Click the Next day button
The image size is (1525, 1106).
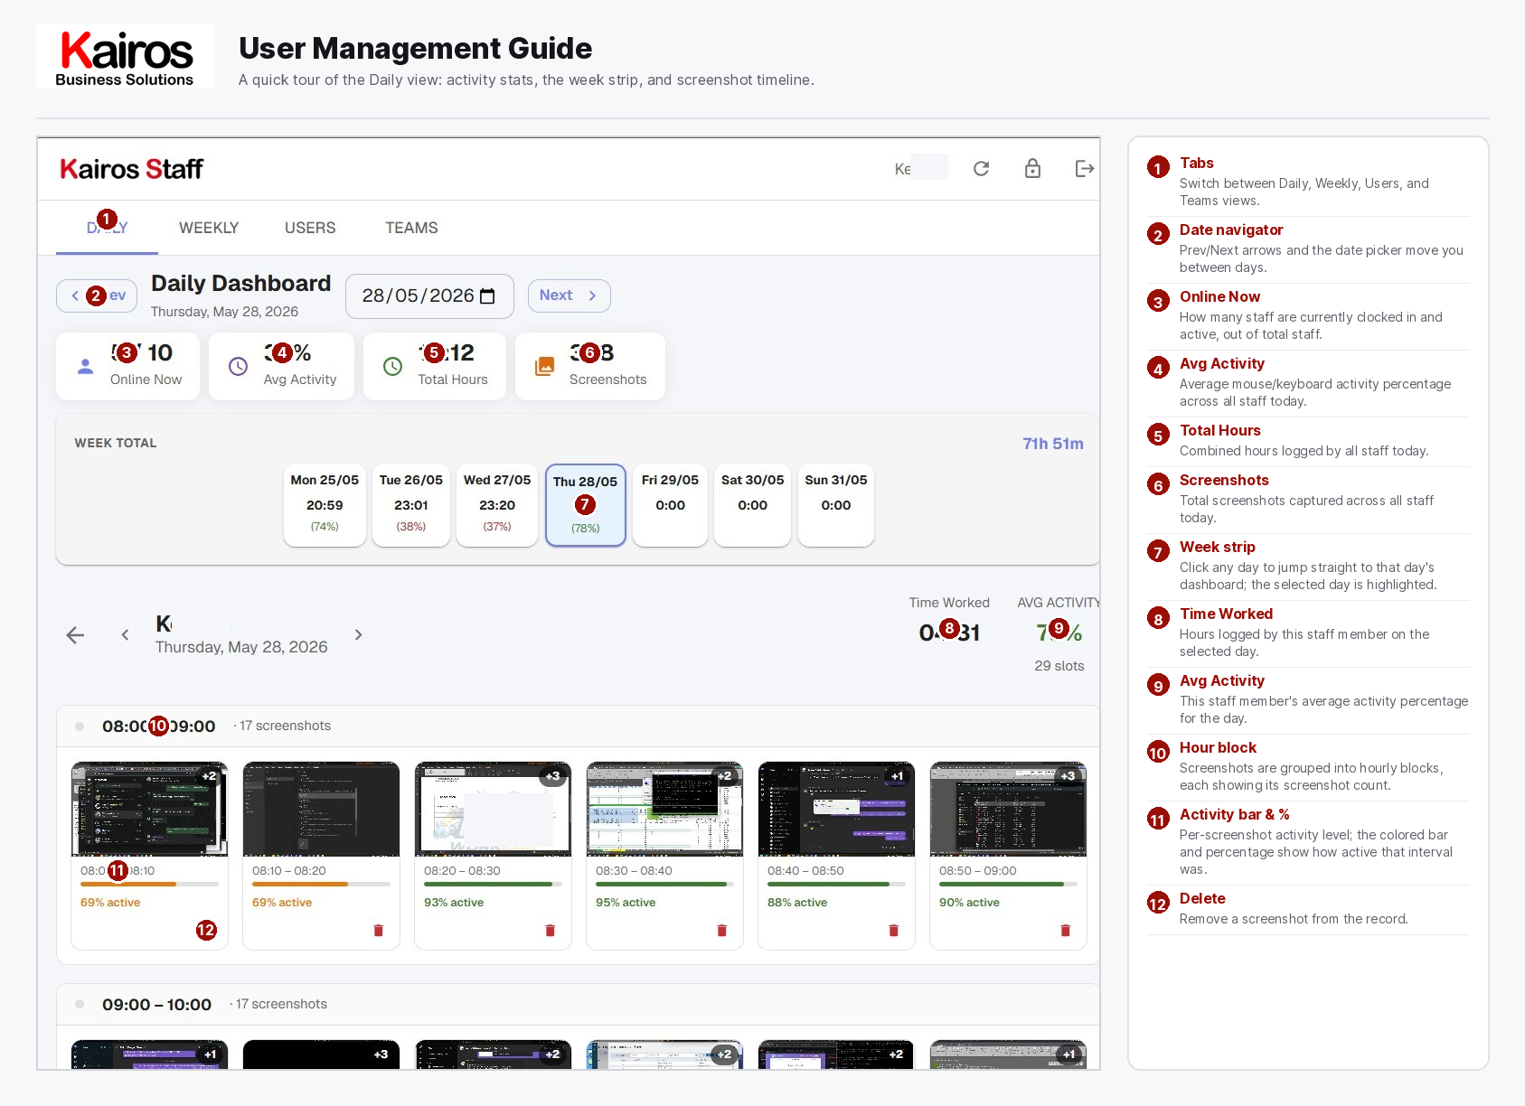pos(569,295)
